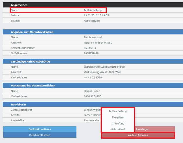The height and width of the screenshot is (143, 183).
Task: Click the Status value in Allgemeines section
Action: [93, 10]
